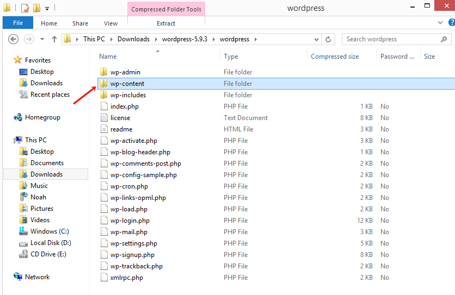This screenshot has width=455, height=295.
Task: Select Downloads under Favorites
Action: [46, 83]
